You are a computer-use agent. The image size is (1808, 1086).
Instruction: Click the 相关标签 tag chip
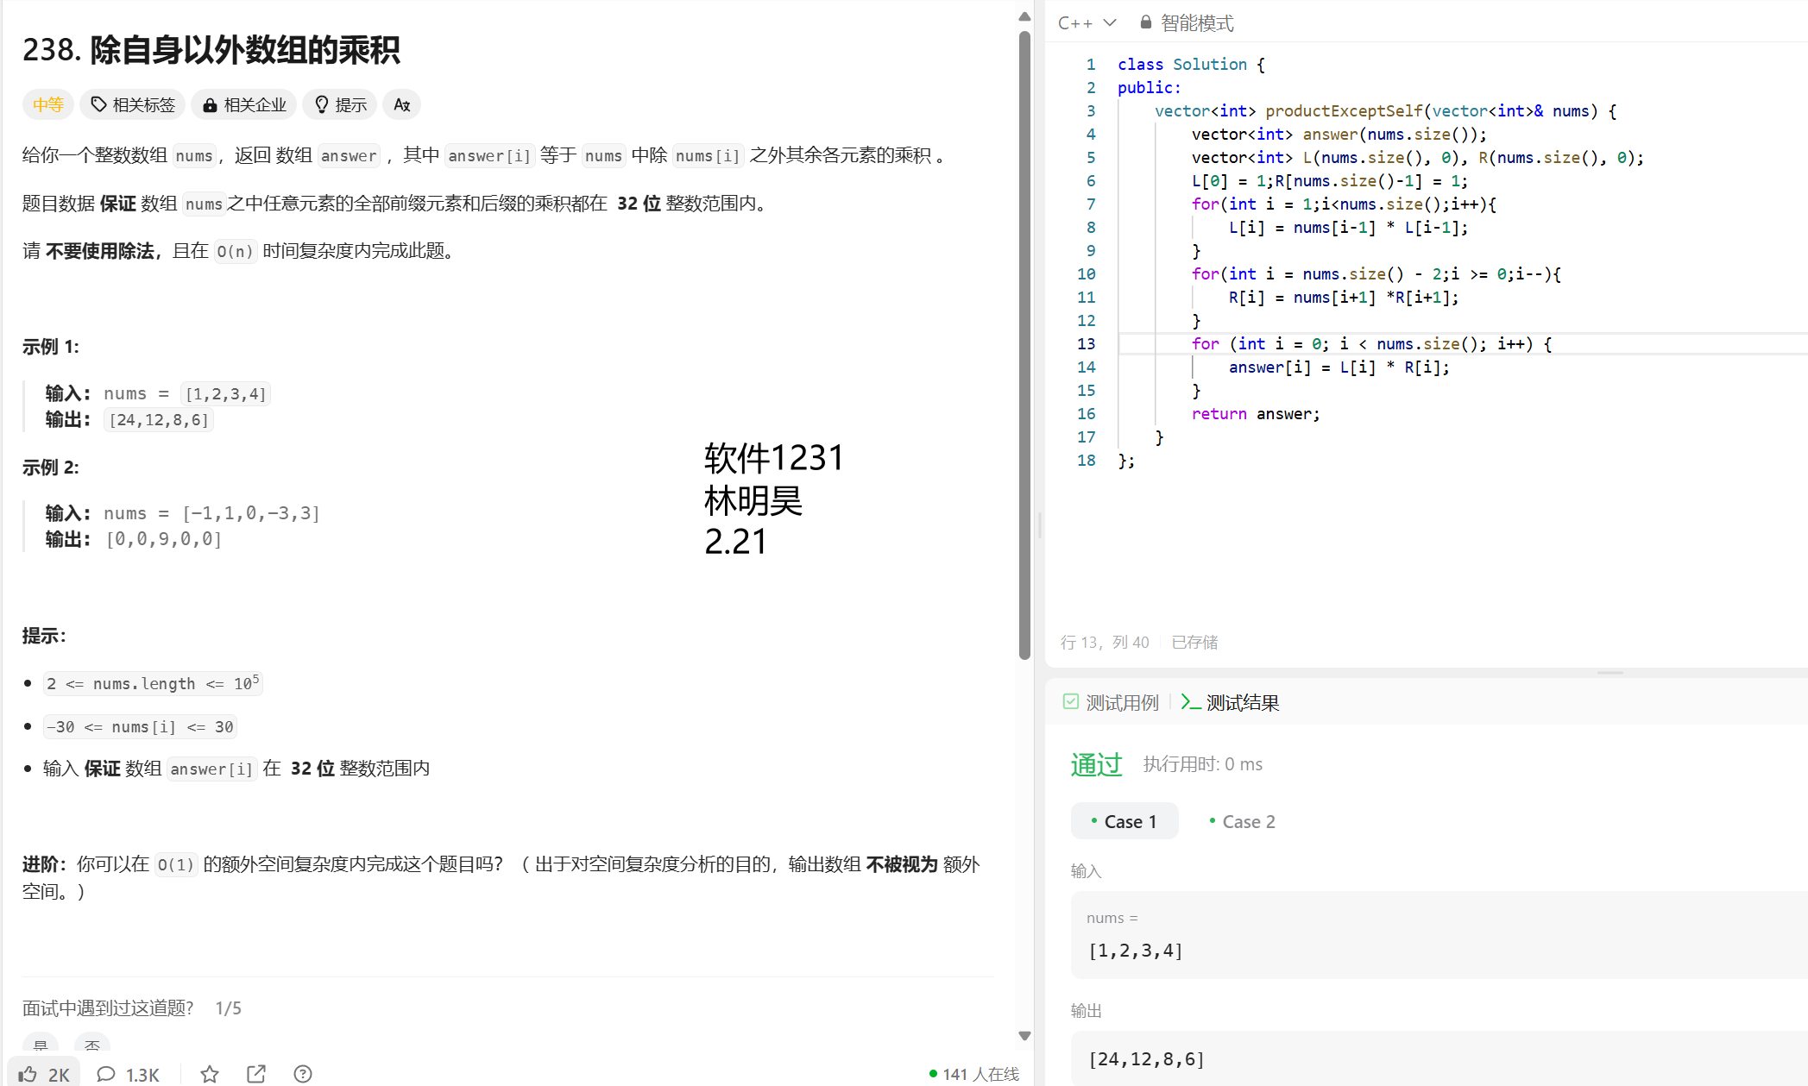point(134,104)
